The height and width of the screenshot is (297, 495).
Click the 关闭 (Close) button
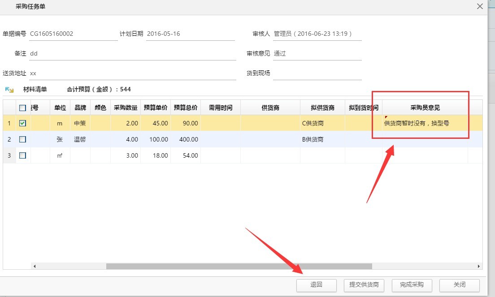[x=459, y=285]
